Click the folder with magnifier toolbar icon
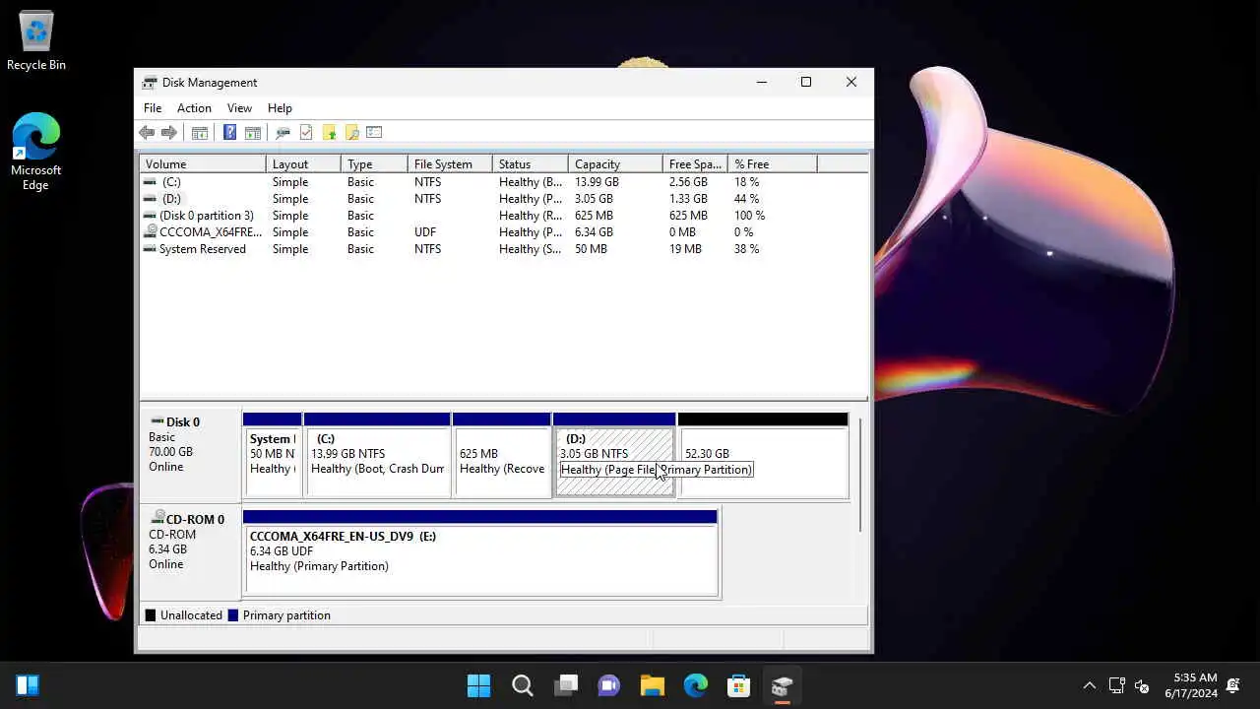 (351, 132)
